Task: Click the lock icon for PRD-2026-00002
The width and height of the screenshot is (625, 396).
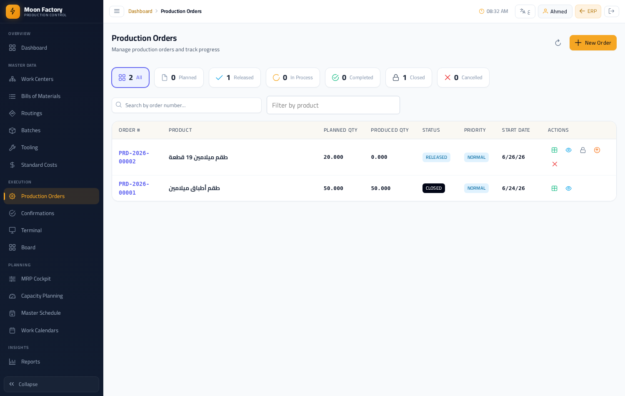Action: 583,150
